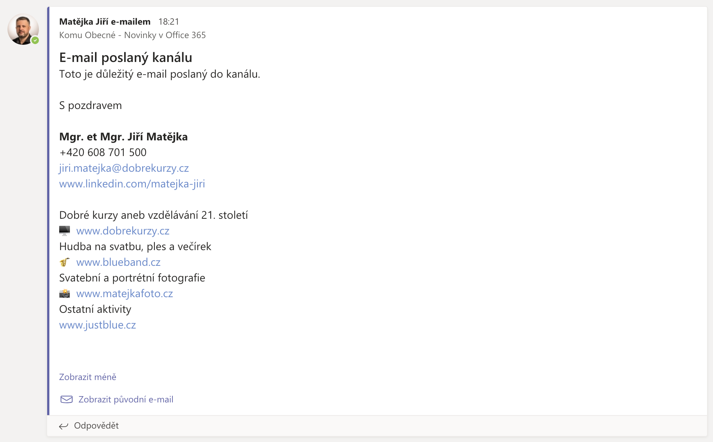This screenshot has height=442, width=713.
Task: Click the Komu Obecné recipient line
Action: click(132, 35)
